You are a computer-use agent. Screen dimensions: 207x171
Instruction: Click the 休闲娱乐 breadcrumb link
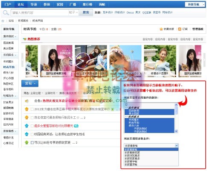point(23,21)
